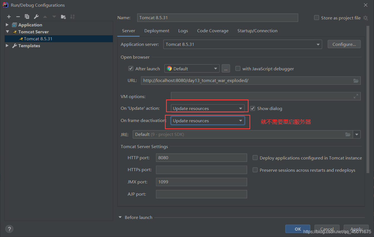
Task: Confirm with the OK button
Action: click(x=298, y=229)
